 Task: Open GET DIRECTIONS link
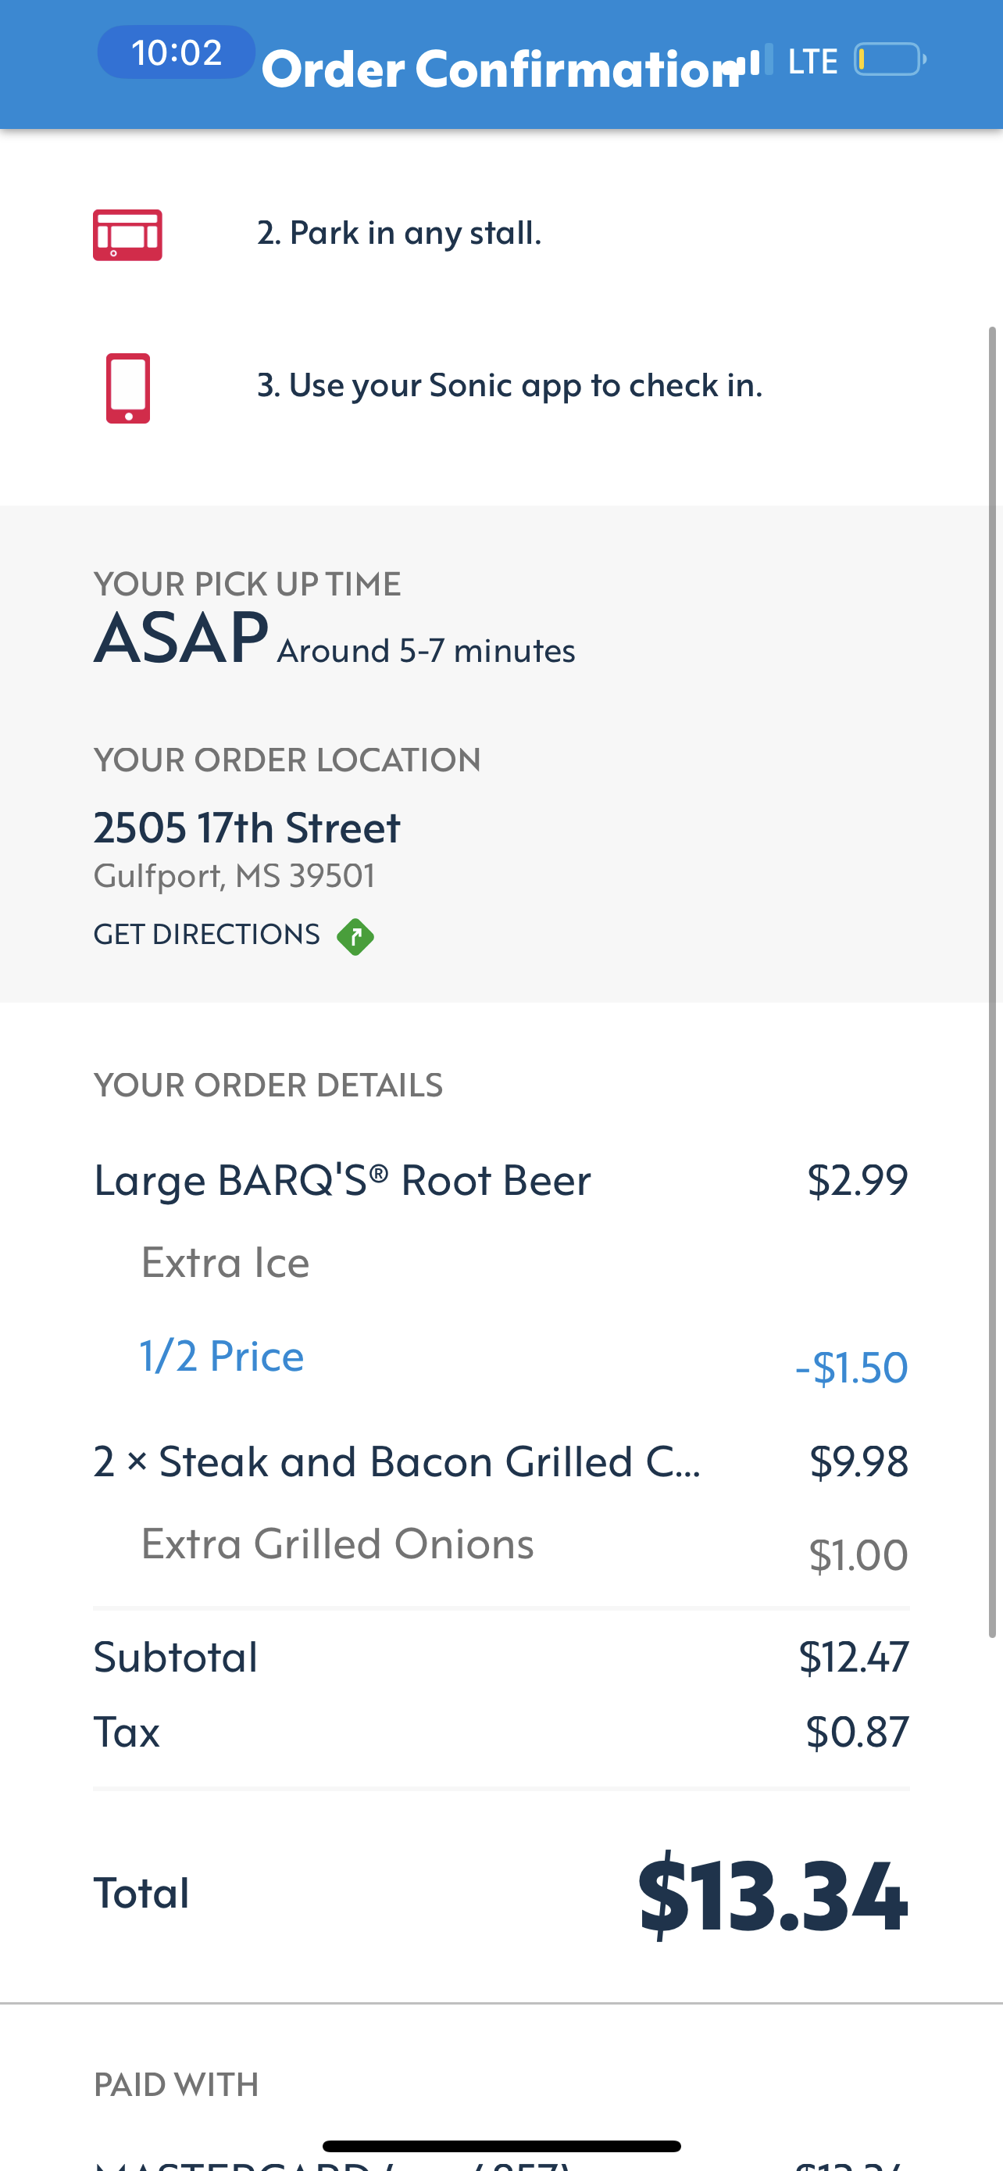click(207, 935)
